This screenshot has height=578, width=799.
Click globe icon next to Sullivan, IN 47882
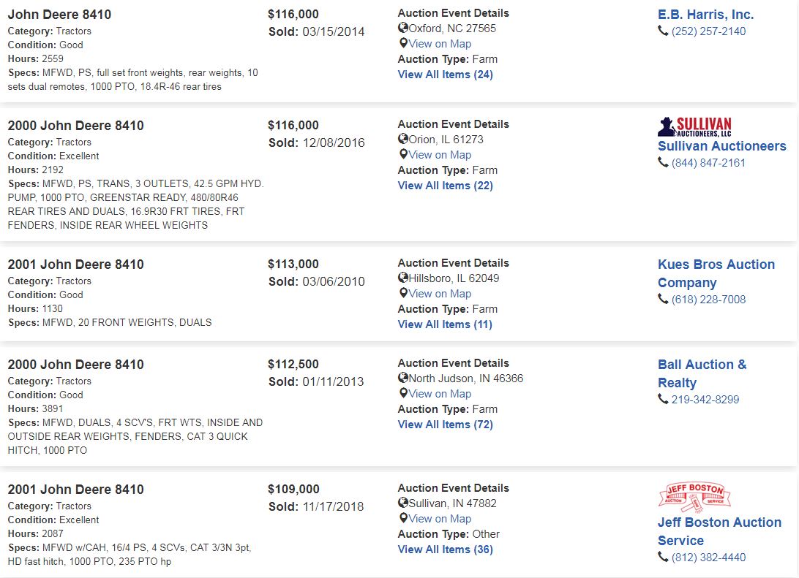click(403, 503)
